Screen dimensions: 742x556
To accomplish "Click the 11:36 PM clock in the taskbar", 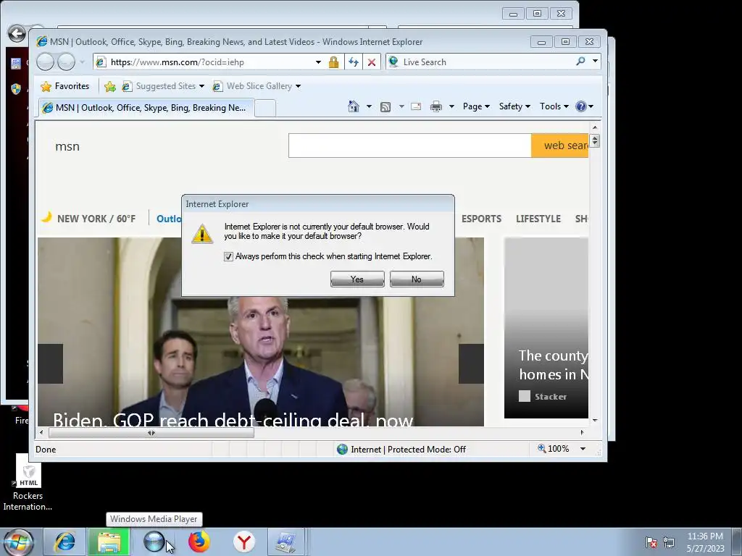I will point(705,542).
